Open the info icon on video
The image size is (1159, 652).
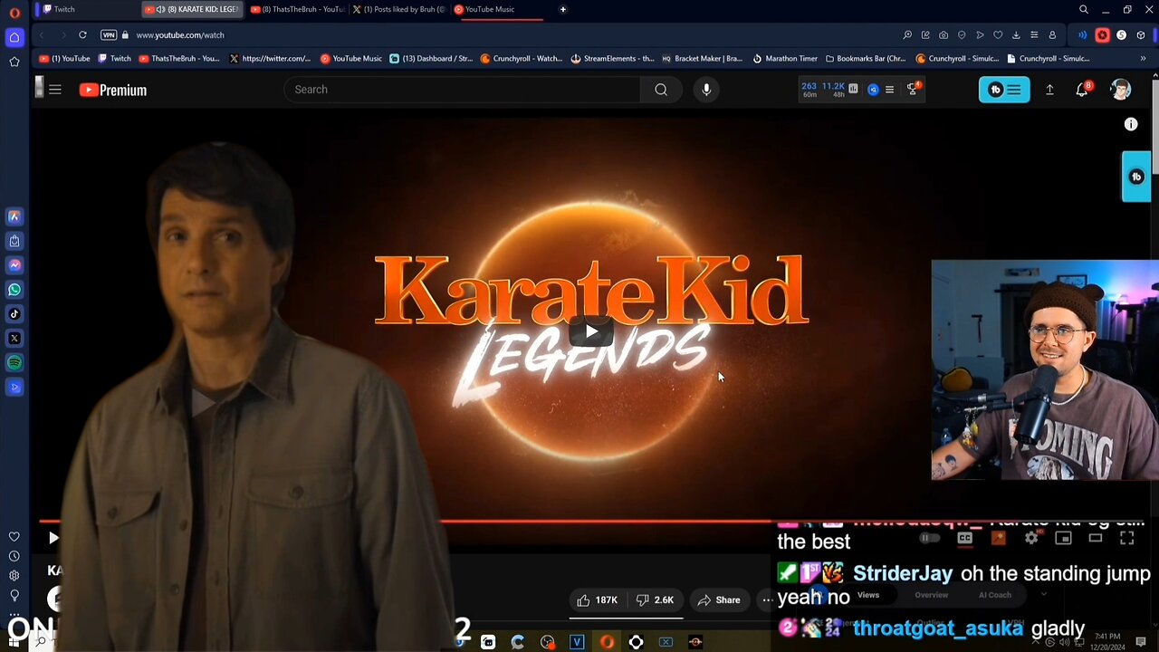[x=1131, y=124]
